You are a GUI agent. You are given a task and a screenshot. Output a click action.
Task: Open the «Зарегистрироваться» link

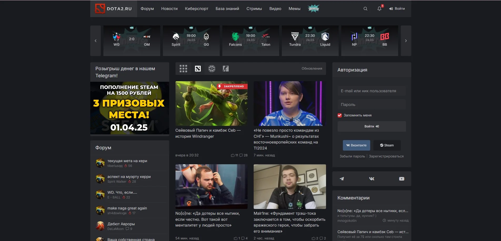click(x=386, y=156)
